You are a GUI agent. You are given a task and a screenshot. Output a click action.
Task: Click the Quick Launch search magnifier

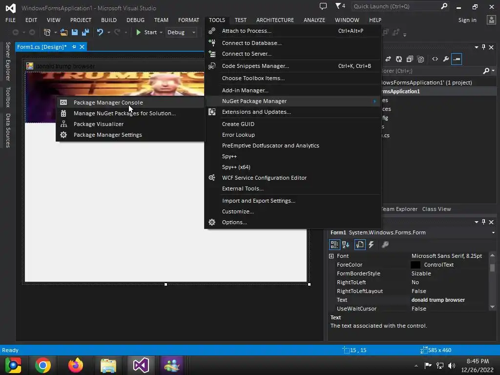(444, 6)
